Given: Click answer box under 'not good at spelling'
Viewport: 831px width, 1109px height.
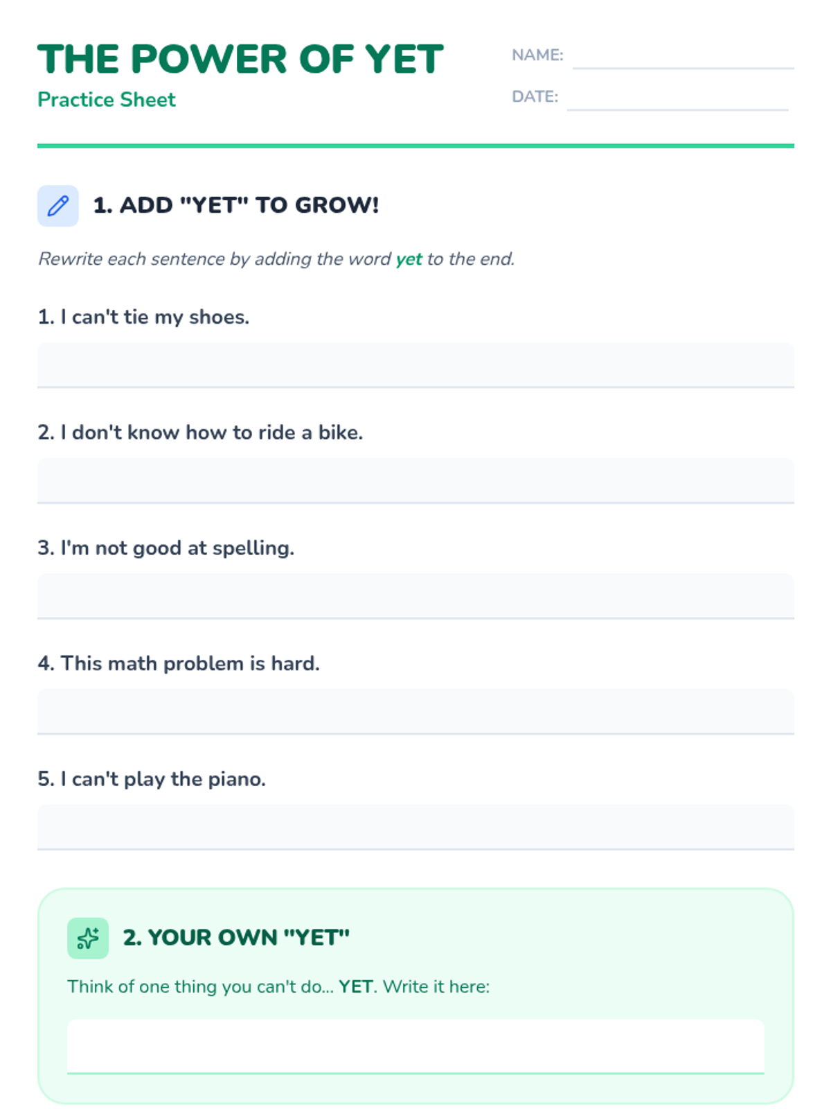Looking at the screenshot, I should click(x=415, y=596).
